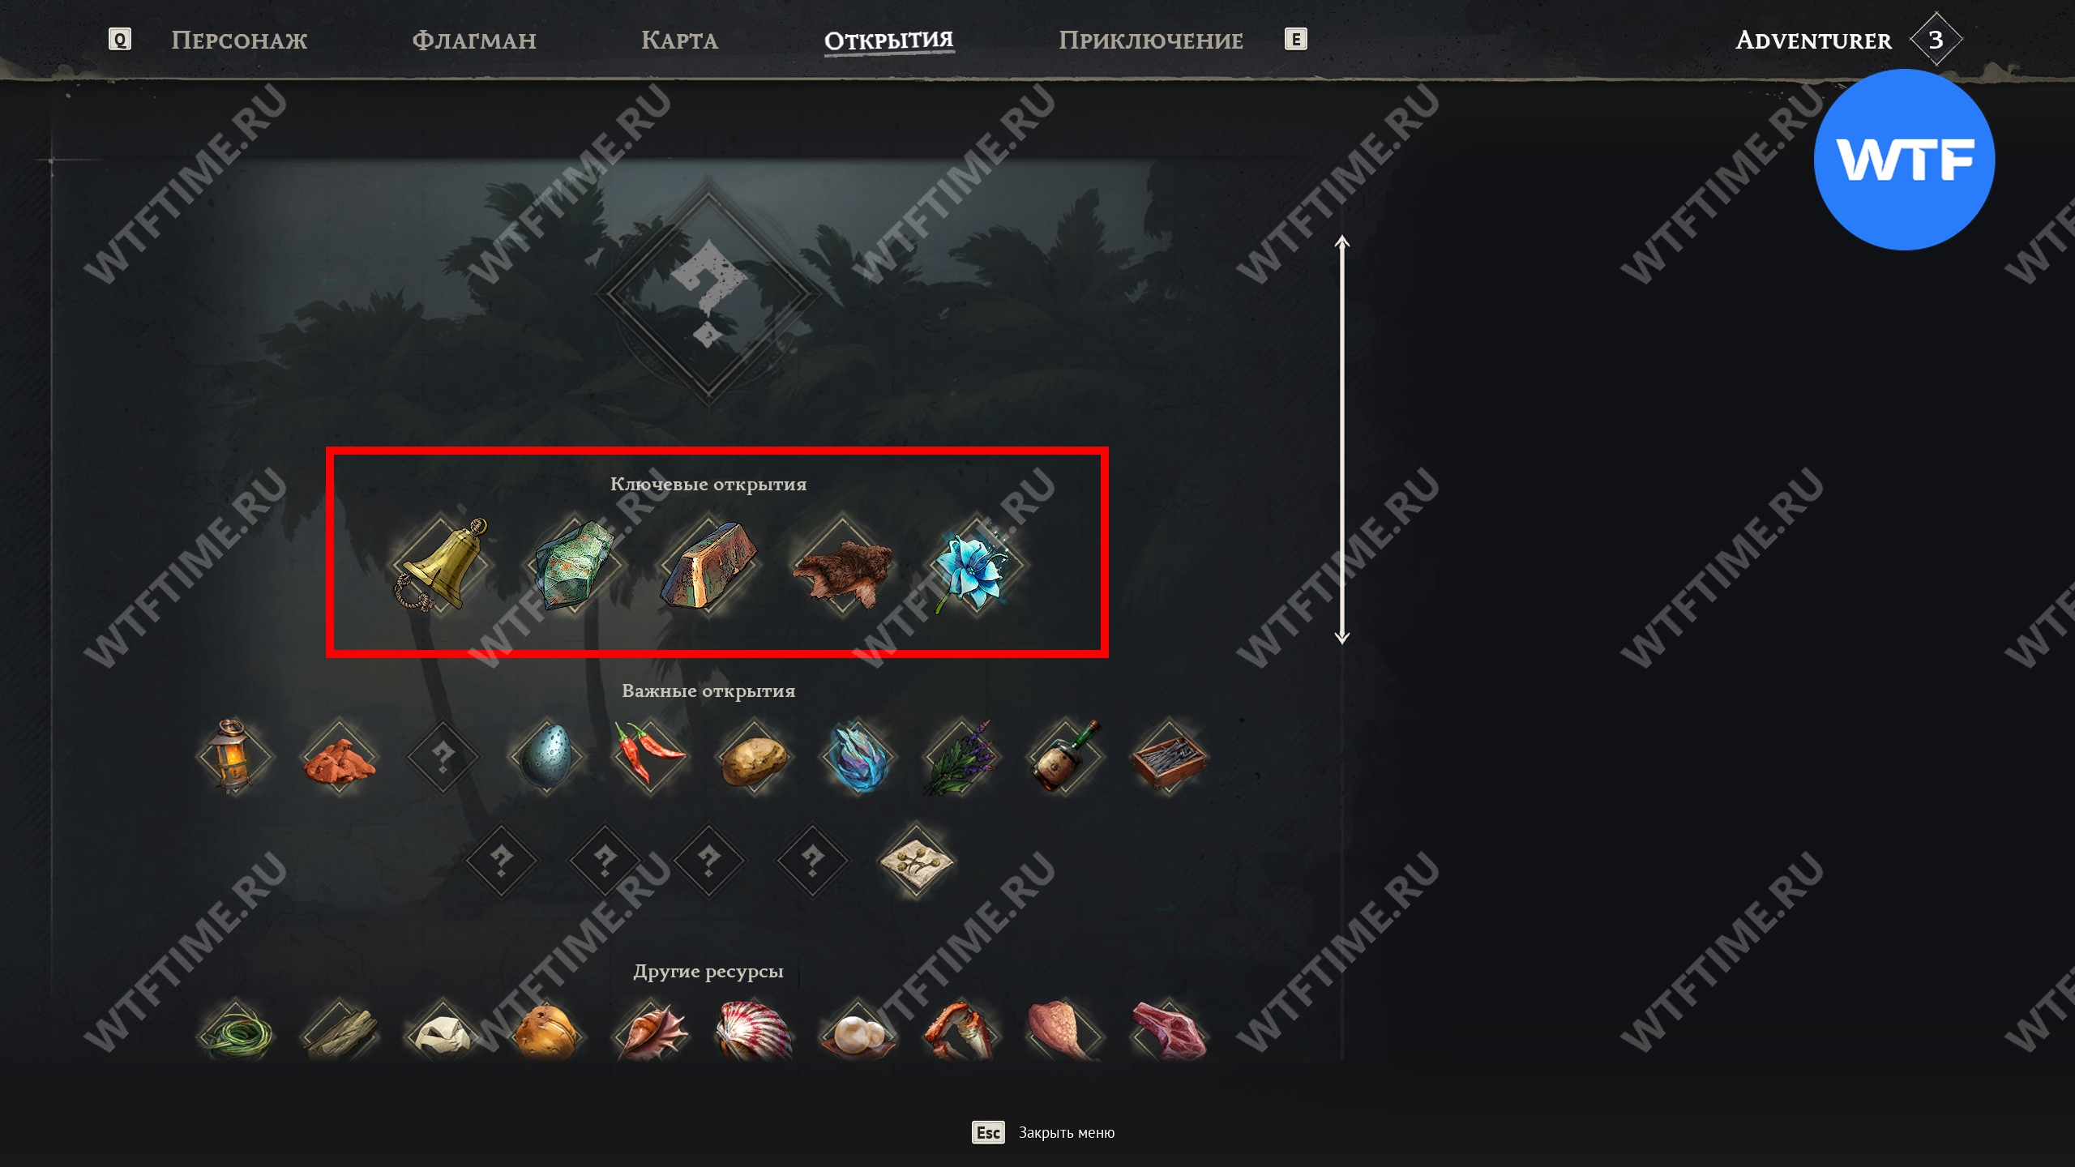The width and height of the screenshot is (2075, 1167).
Task: Click the potato important discovery icon
Action: coord(754,756)
